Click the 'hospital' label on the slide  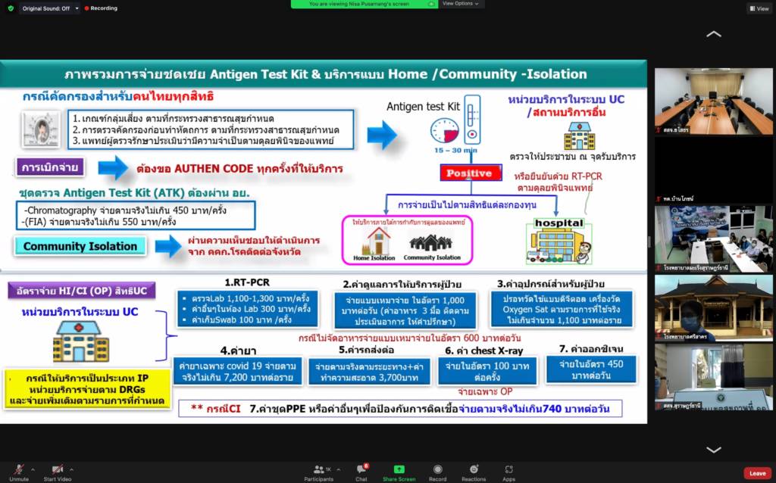coord(559,223)
